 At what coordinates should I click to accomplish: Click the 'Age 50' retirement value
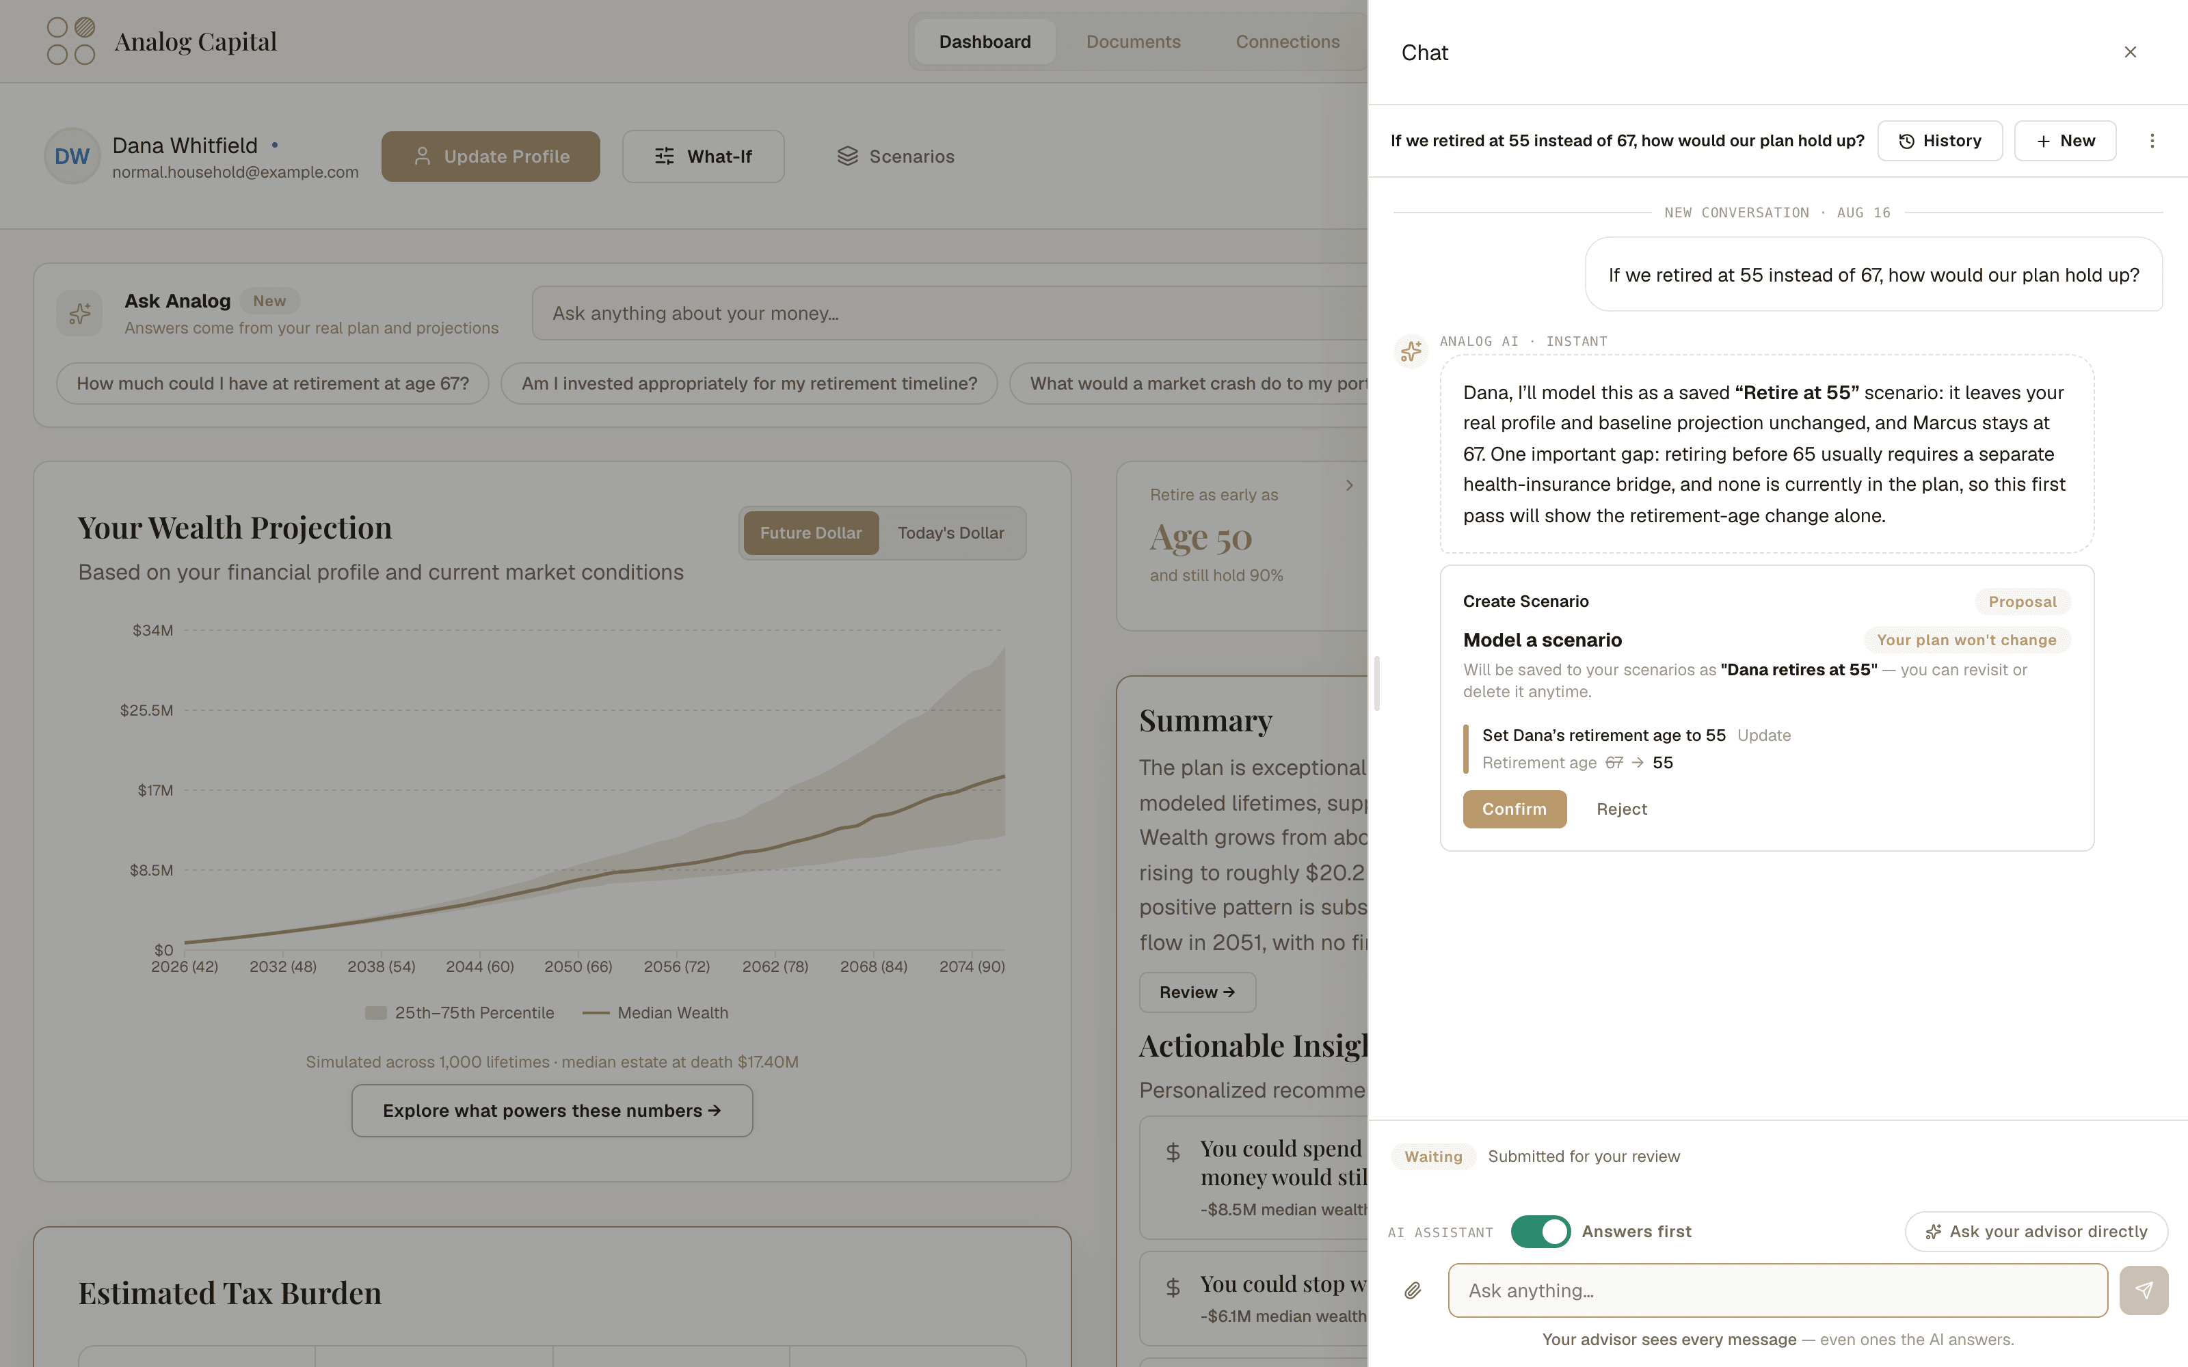pyautogui.click(x=1201, y=538)
